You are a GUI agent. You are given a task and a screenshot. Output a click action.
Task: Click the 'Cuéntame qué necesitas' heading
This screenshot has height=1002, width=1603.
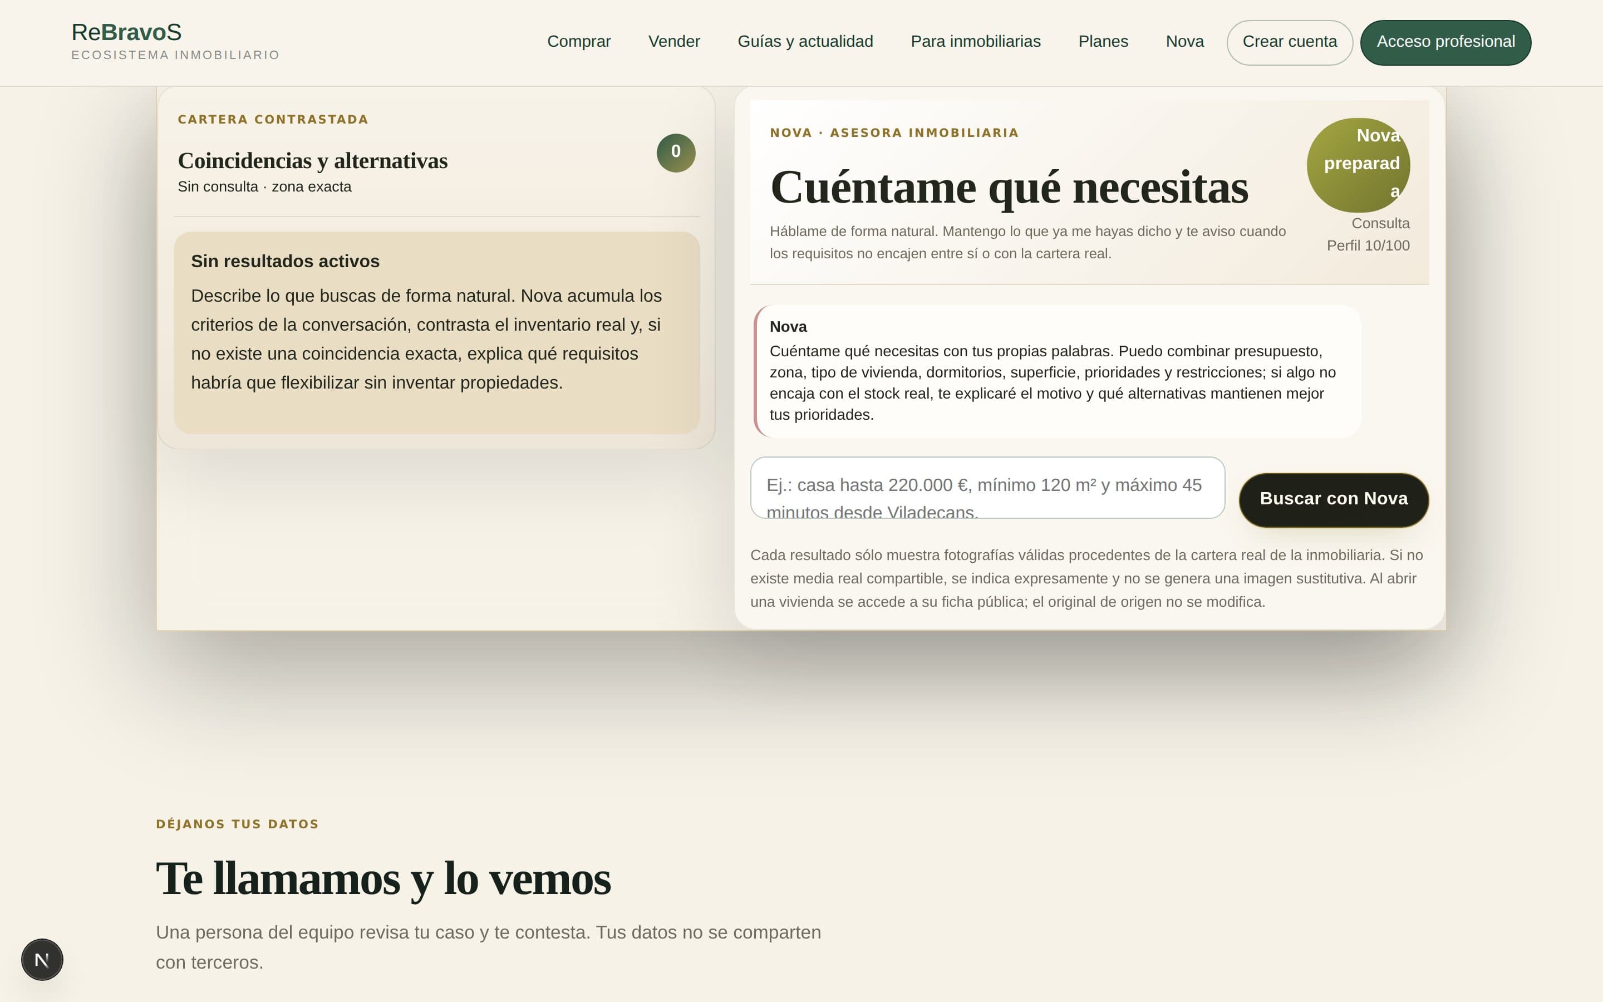(1009, 188)
